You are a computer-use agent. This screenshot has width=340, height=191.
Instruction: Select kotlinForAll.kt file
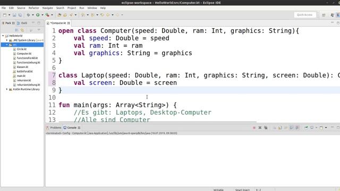point(25,72)
